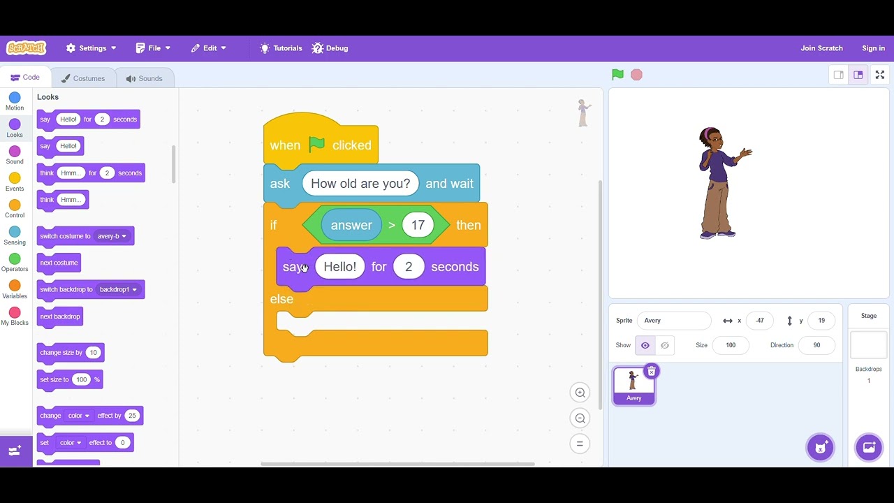The width and height of the screenshot is (894, 503).
Task: Click the workspace vertical scrollbar
Action: (600, 294)
